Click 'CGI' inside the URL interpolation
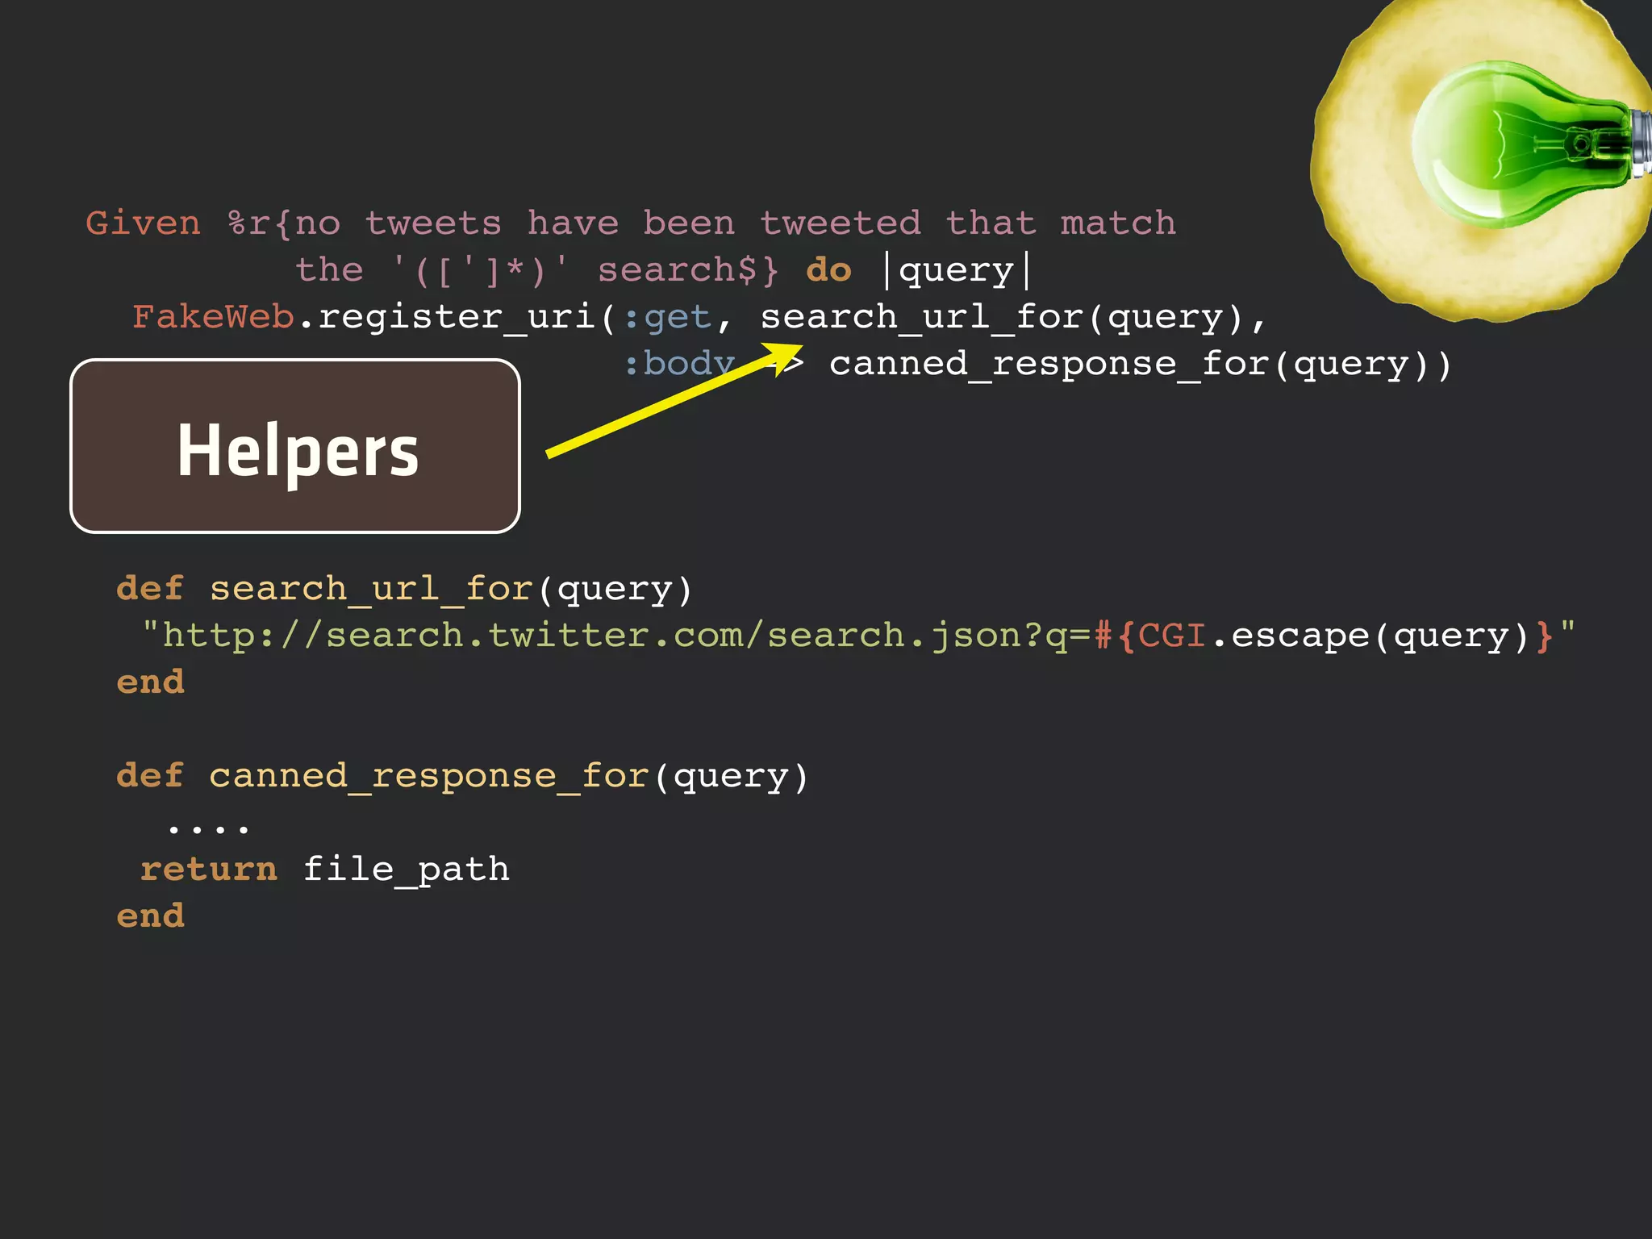The width and height of the screenshot is (1652, 1239). point(1171,635)
